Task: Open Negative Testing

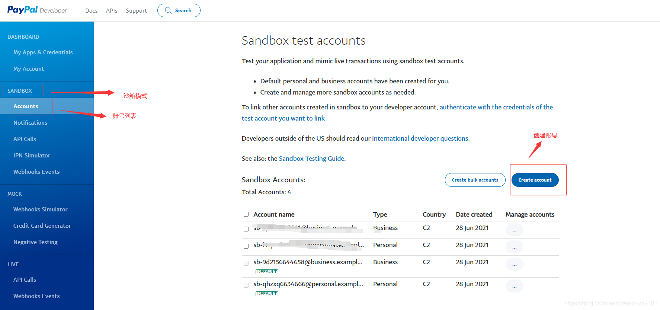Action: (35, 242)
